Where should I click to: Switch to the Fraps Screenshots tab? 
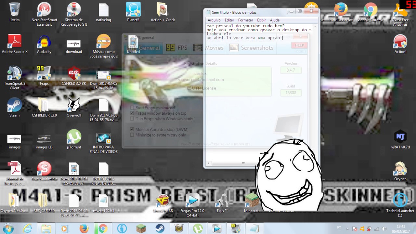252,48
